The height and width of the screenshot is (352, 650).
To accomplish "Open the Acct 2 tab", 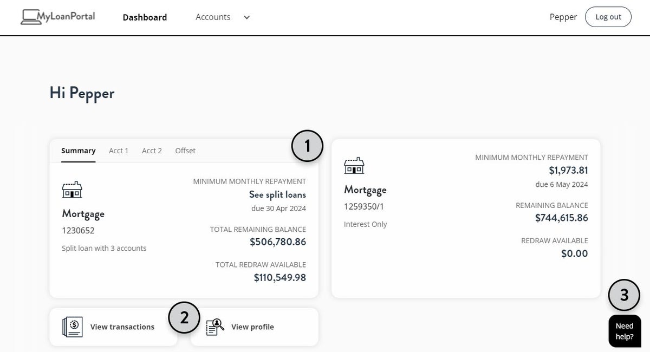I will [x=152, y=151].
